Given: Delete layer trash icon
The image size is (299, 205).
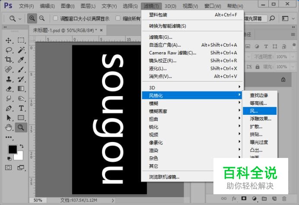Looking at the screenshot, I should click(284, 199).
